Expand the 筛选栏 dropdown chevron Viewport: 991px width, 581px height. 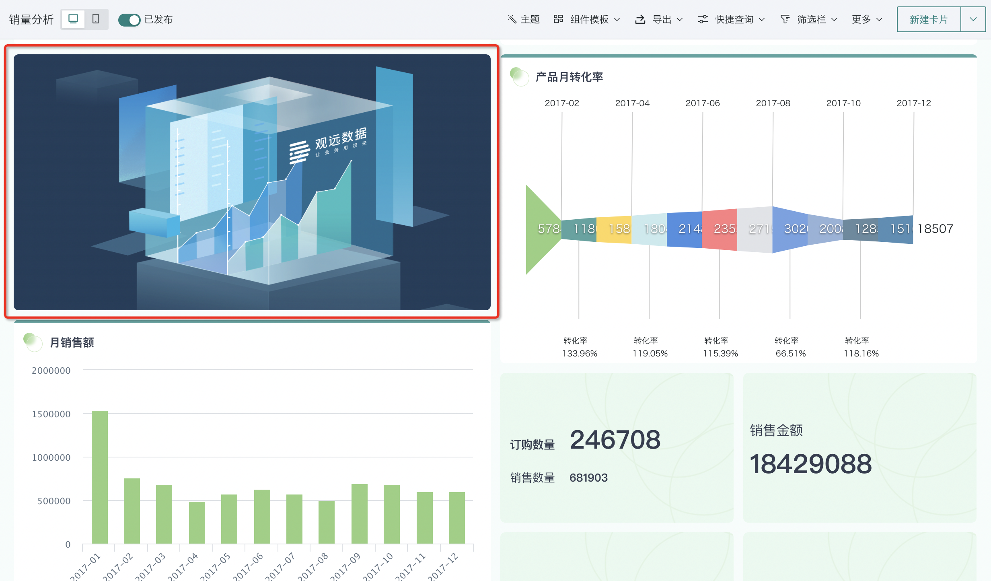(834, 19)
